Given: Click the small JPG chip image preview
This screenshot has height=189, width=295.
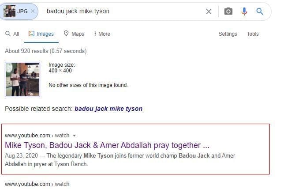Looking at the screenshot, I should [9, 11].
